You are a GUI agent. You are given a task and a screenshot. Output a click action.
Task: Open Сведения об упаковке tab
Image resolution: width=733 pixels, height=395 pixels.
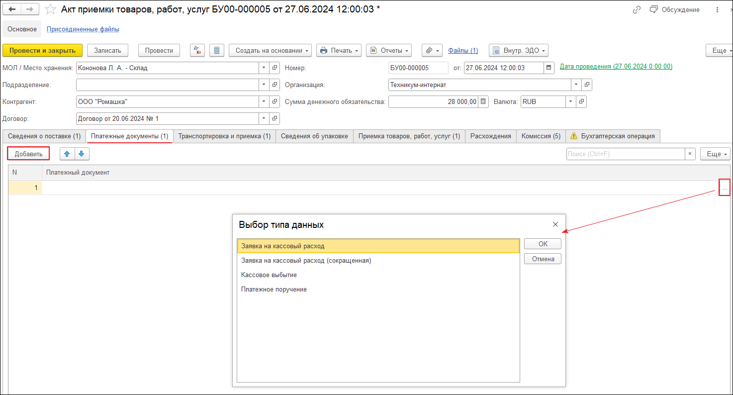(x=314, y=136)
